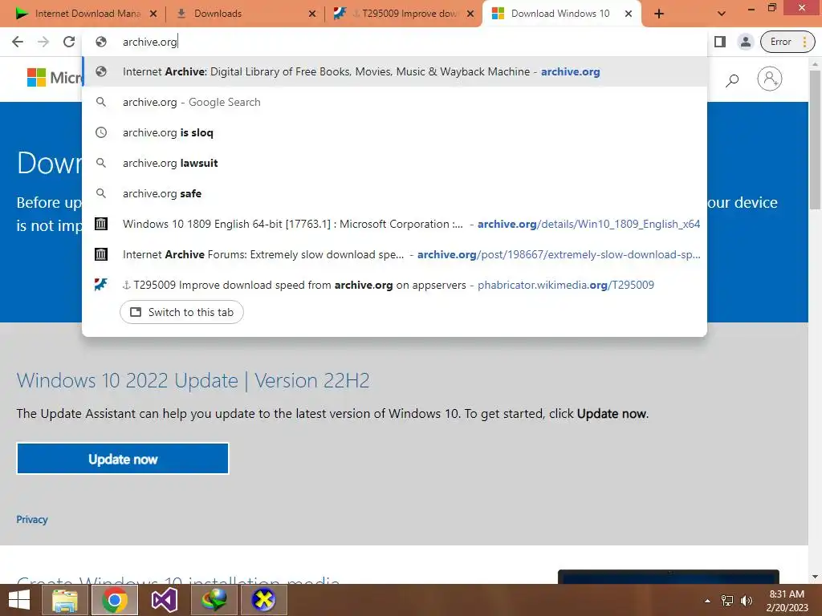The height and width of the screenshot is (616, 822).
Task: Open the tab search chevron
Action: pyautogui.click(x=722, y=14)
